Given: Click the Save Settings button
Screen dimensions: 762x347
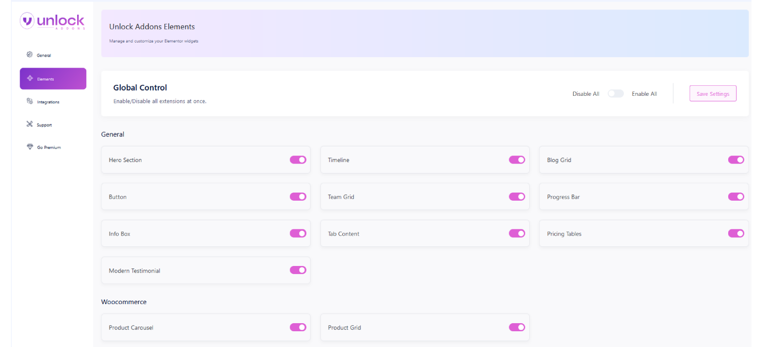Looking at the screenshot, I should tap(713, 93).
